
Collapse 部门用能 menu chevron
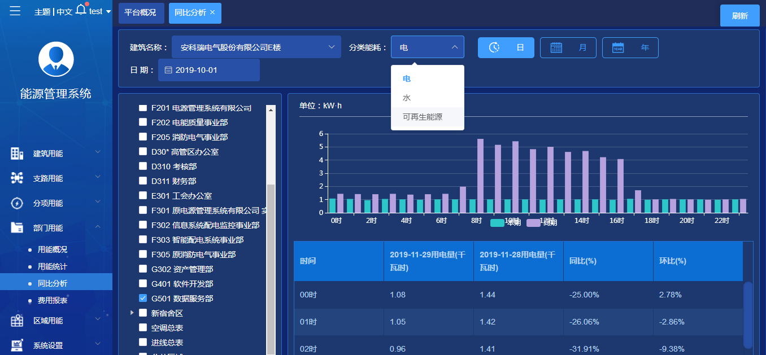click(x=98, y=227)
